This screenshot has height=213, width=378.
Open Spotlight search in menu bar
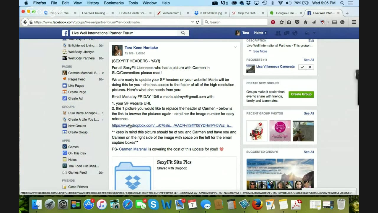pos(342,3)
